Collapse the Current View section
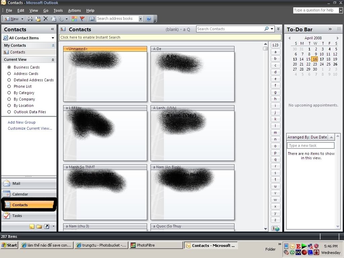The image size is (344, 258). point(52,59)
